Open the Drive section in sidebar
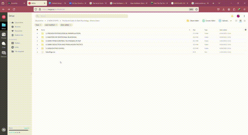 point(4,26)
